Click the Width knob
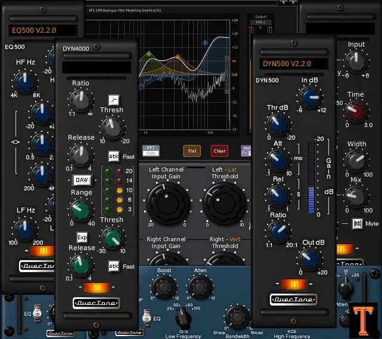The image size is (382, 339). 356,161
